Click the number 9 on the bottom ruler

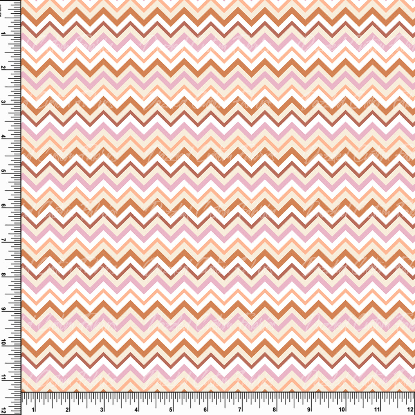point(309,410)
